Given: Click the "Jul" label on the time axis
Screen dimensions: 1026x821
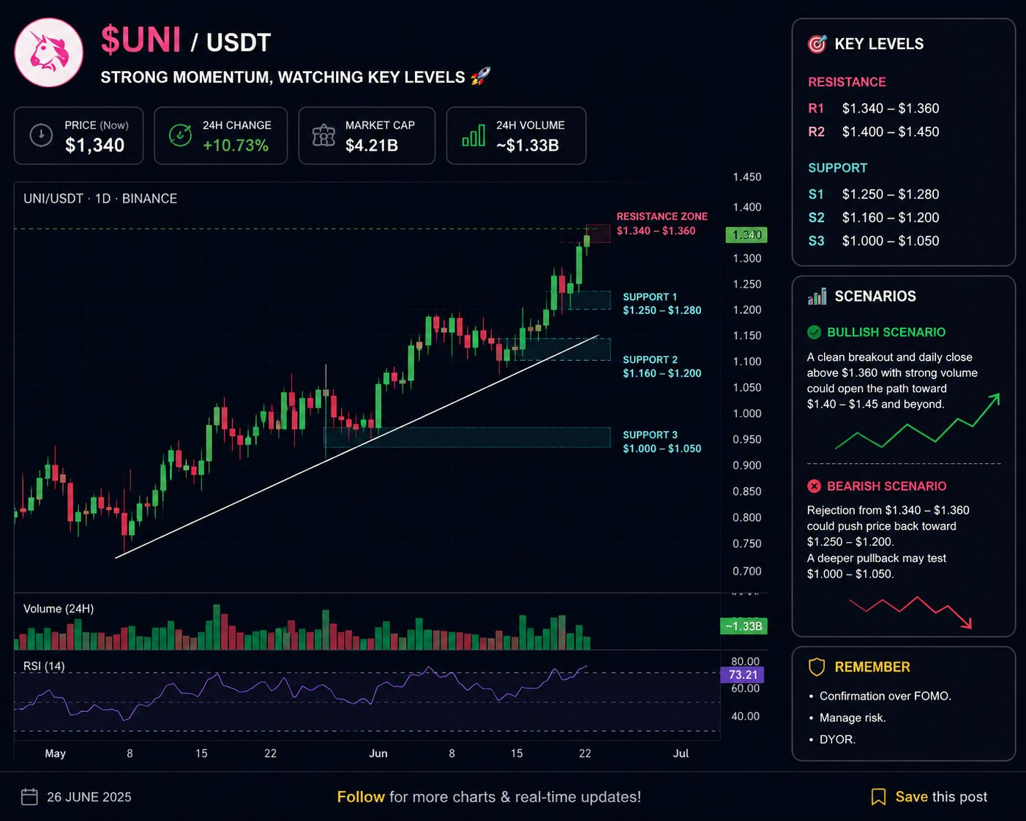Looking at the screenshot, I should pos(681,754).
